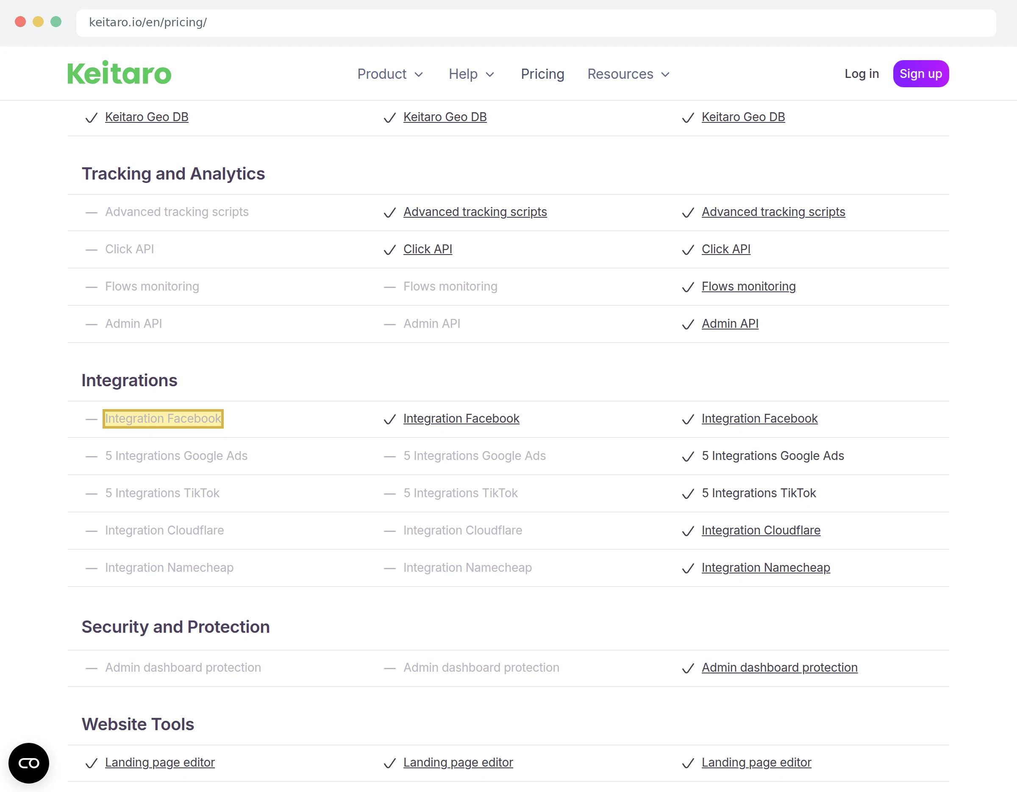Click '5 Integrations Google Ads' text in third column

(x=772, y=456)
